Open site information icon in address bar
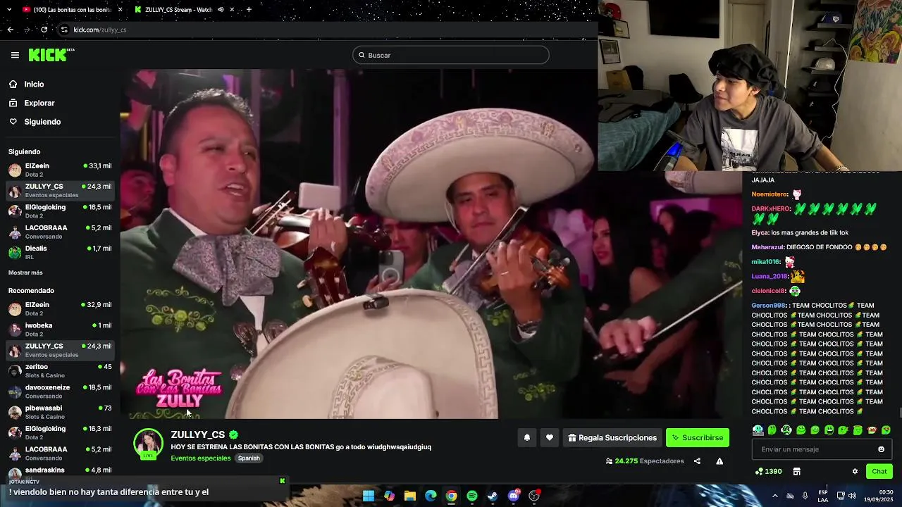Screen dimensions: 902x507 pos(64,30)
